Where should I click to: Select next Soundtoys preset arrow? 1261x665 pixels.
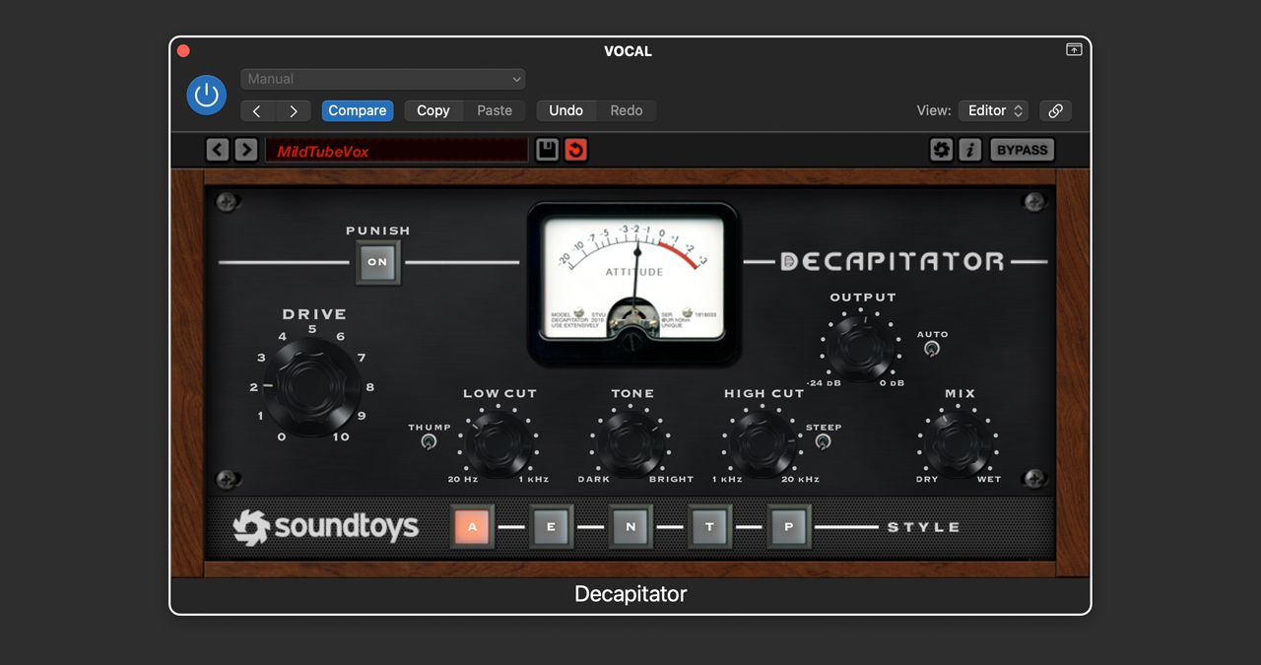click(x=246, y=150)
